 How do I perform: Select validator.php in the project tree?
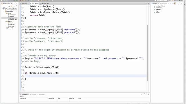point(13,20)
